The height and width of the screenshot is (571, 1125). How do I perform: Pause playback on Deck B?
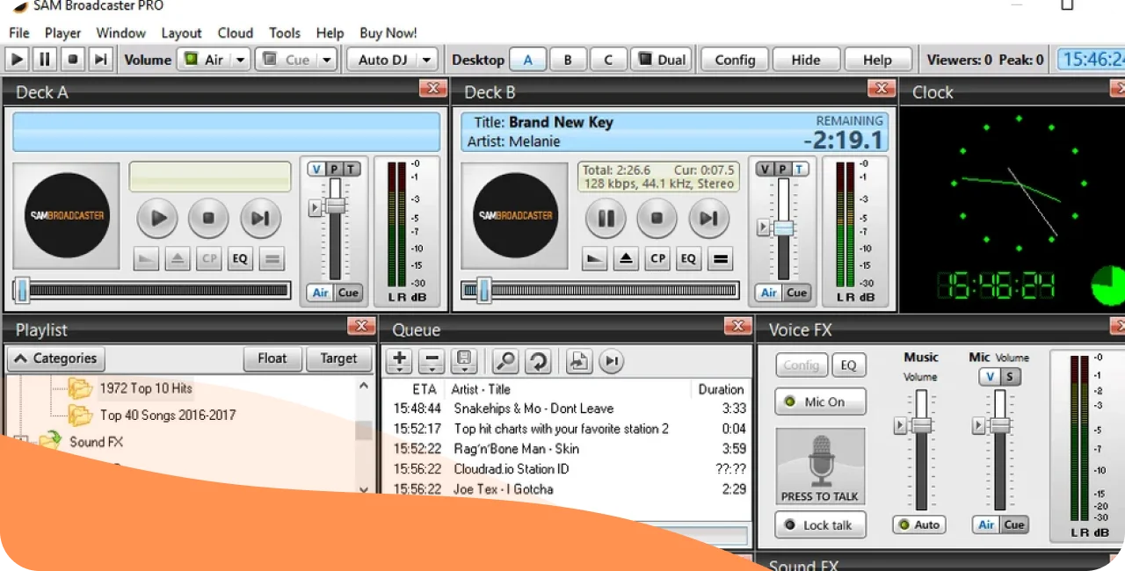click(606, 219)
